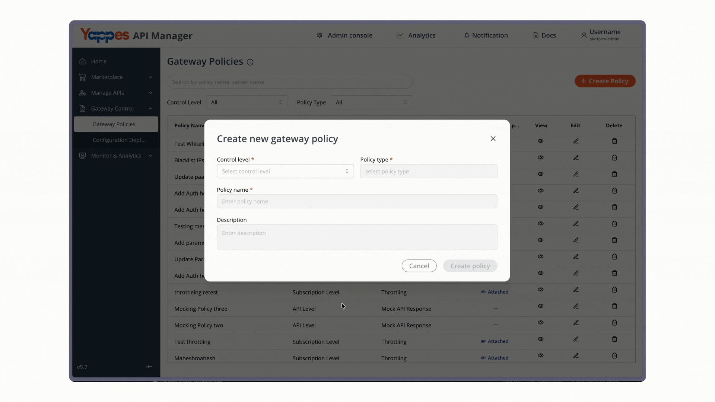Focus the Policy name input field
The width and height of the screenshot is (715, 402).
pos(357,201)
